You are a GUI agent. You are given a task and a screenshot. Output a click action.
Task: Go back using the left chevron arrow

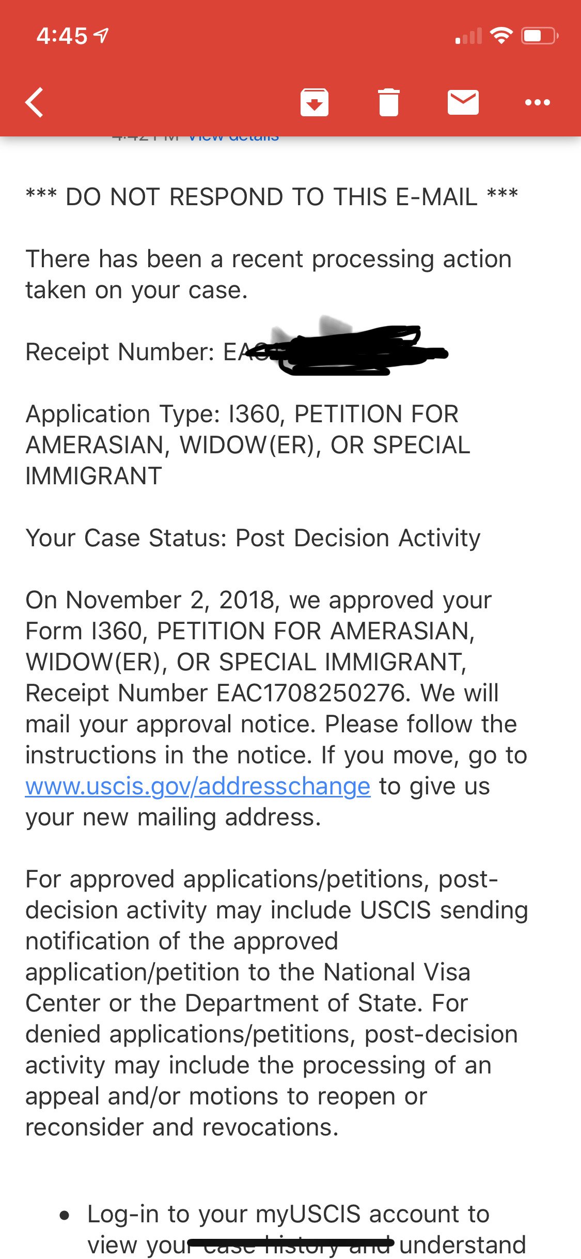click(34, 102)
